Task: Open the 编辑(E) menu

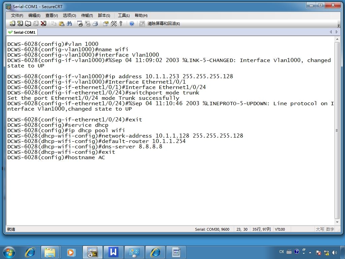Action: click(x=34, y=16)
